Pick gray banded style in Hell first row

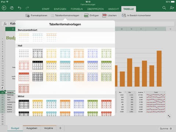(38, 54)
